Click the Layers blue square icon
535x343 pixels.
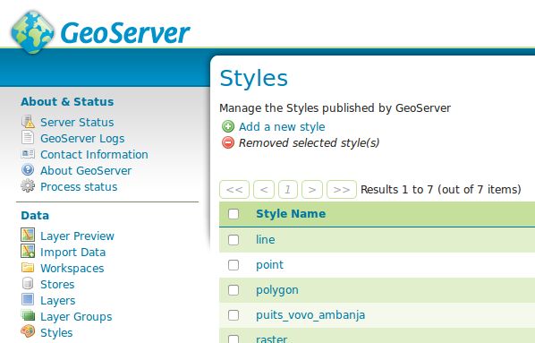pos(28,299)
